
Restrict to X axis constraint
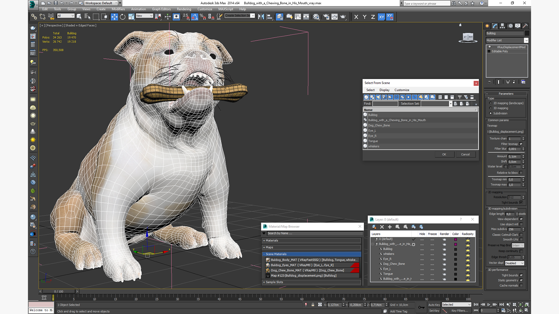click(x=356, y=17)
